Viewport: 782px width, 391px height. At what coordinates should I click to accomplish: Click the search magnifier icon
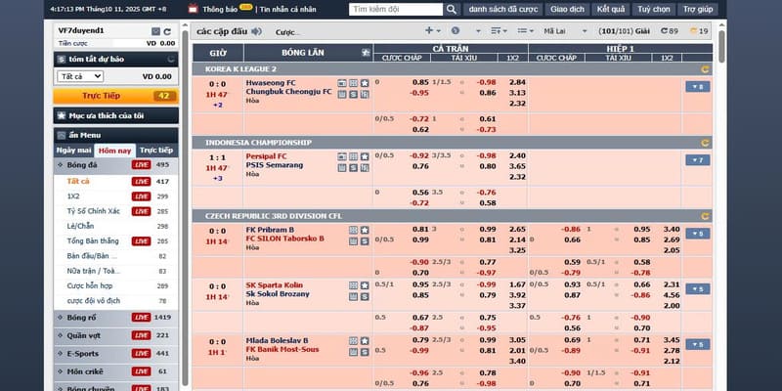[451, 10]
